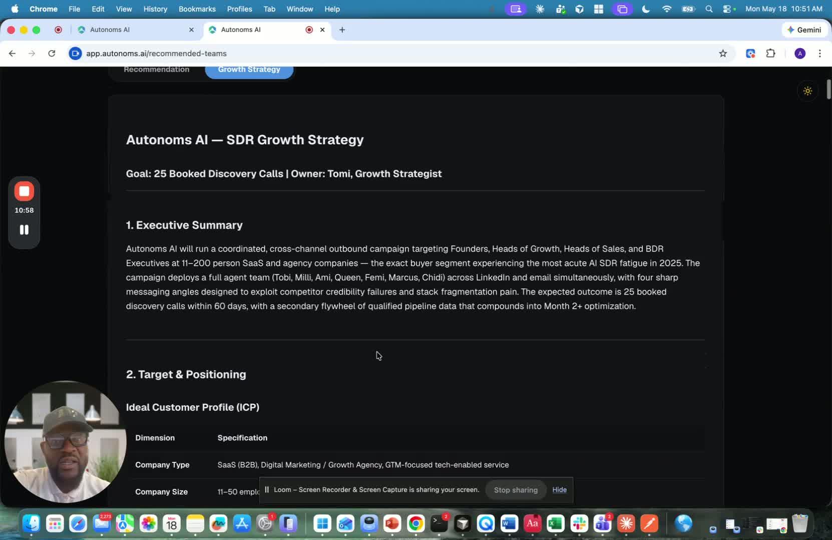Screen dimensions: 832x540
Task: Click the Teams status icon in menu bar
Action: [x=560, y=9]
